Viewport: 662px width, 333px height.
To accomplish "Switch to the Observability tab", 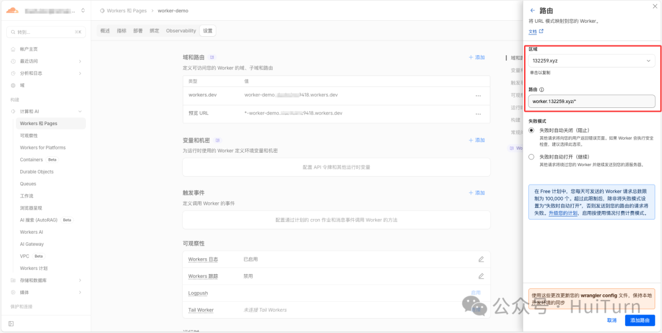I will click(x=181, y=31).
